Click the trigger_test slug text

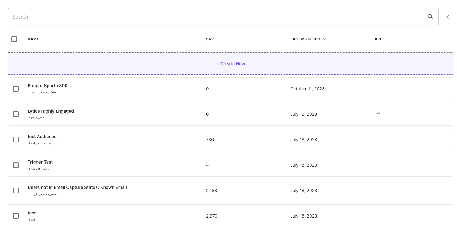[x=39, y=169]
